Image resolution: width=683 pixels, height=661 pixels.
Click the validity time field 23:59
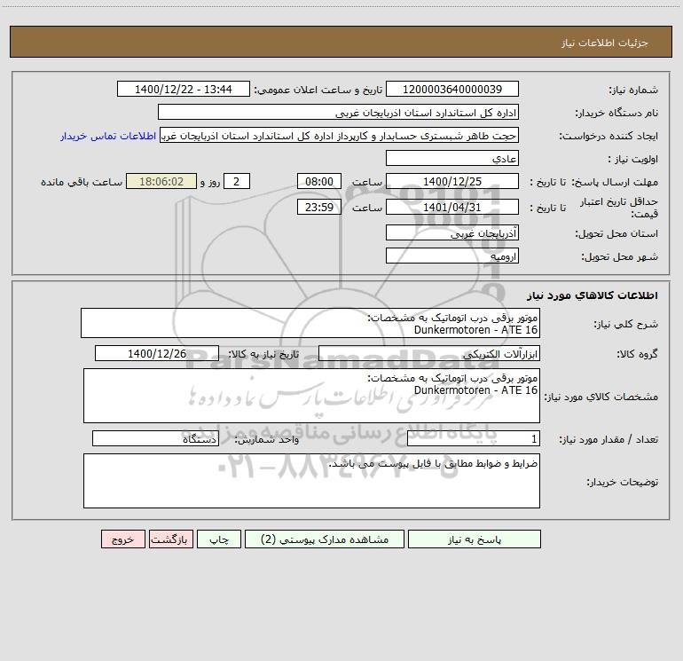318,207
